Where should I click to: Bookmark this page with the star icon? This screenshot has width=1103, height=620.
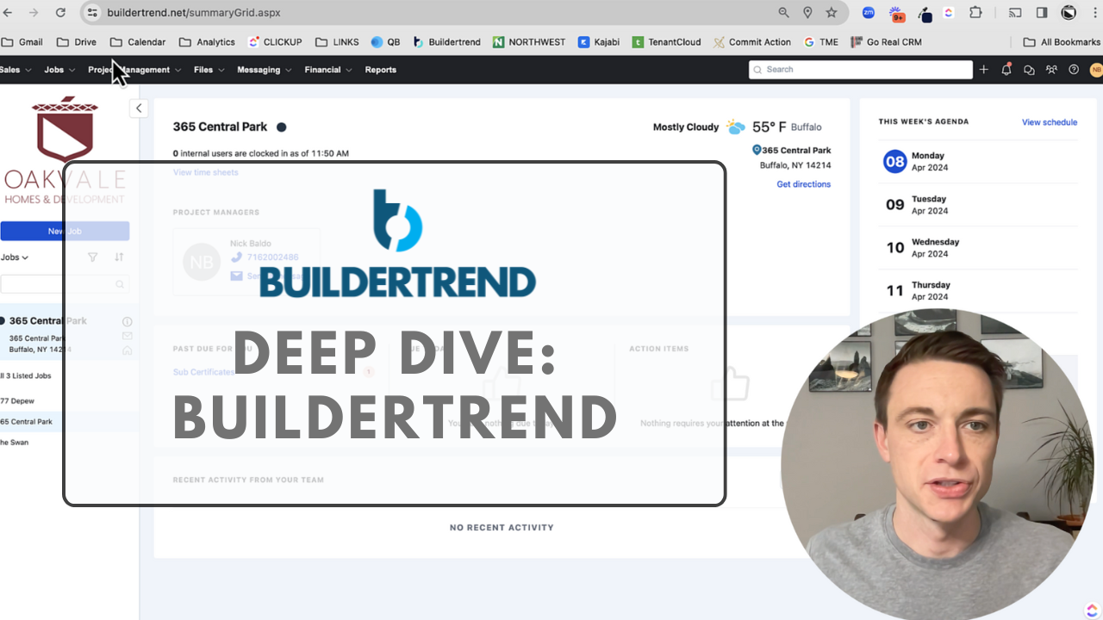[832, 13]
